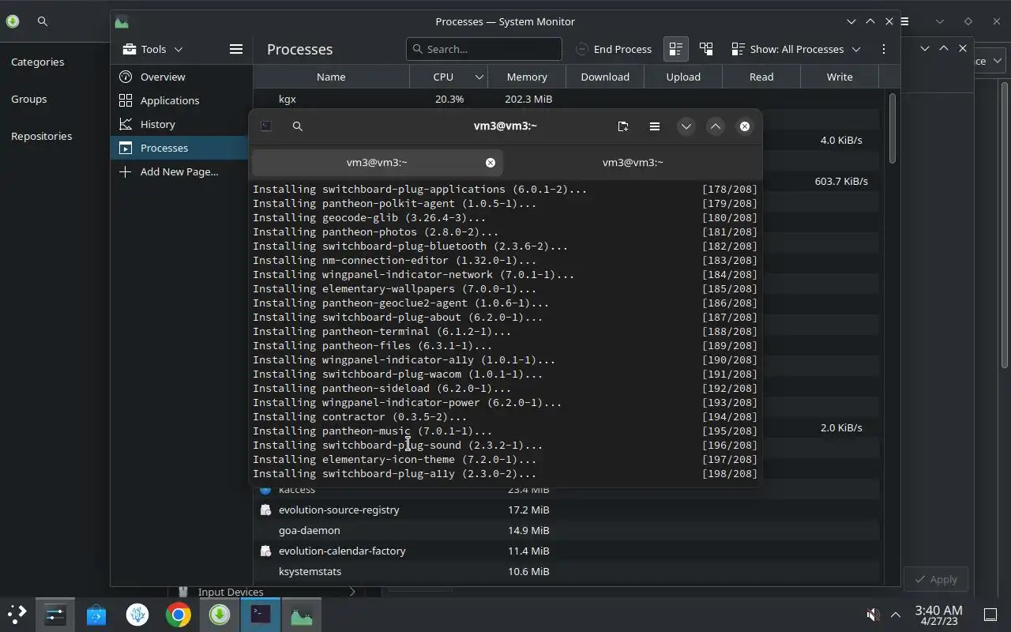Open Groups in background window
This screenshot has height=632, width=1011.
point(29,99)
